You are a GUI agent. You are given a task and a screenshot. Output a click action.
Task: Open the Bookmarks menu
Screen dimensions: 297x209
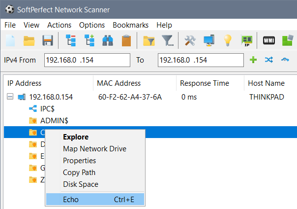click(130, 25)
